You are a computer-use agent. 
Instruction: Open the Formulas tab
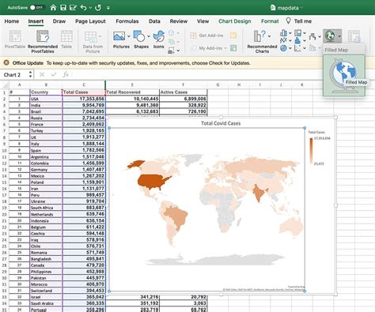[127, 21]
